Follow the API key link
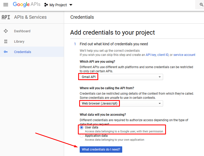The width and height of the screenshot is (204, 156). pos(151,55)
